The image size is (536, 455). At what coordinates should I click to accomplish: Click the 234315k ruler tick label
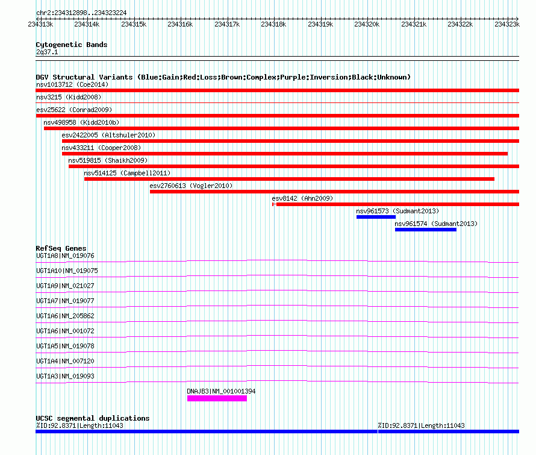[134, 24]
